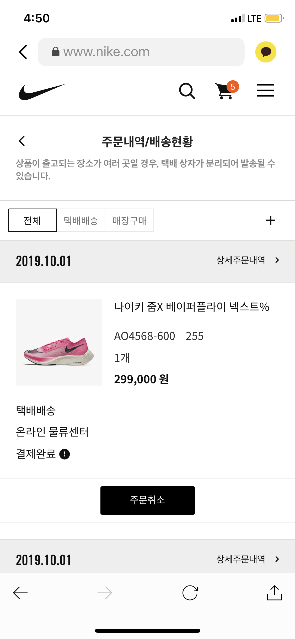Open the search magnifier icon

pyautogui.click(x=187, y=91)
